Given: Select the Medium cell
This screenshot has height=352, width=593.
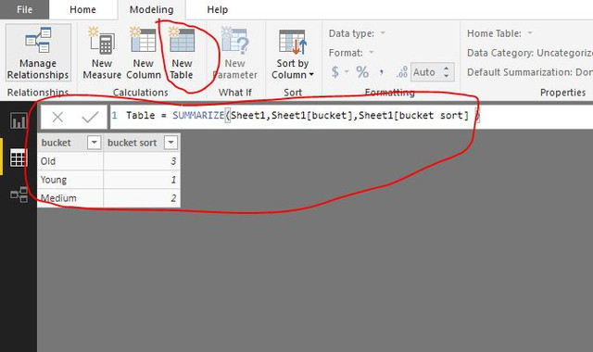Looking at the screenshot, I should pos(70,198).
